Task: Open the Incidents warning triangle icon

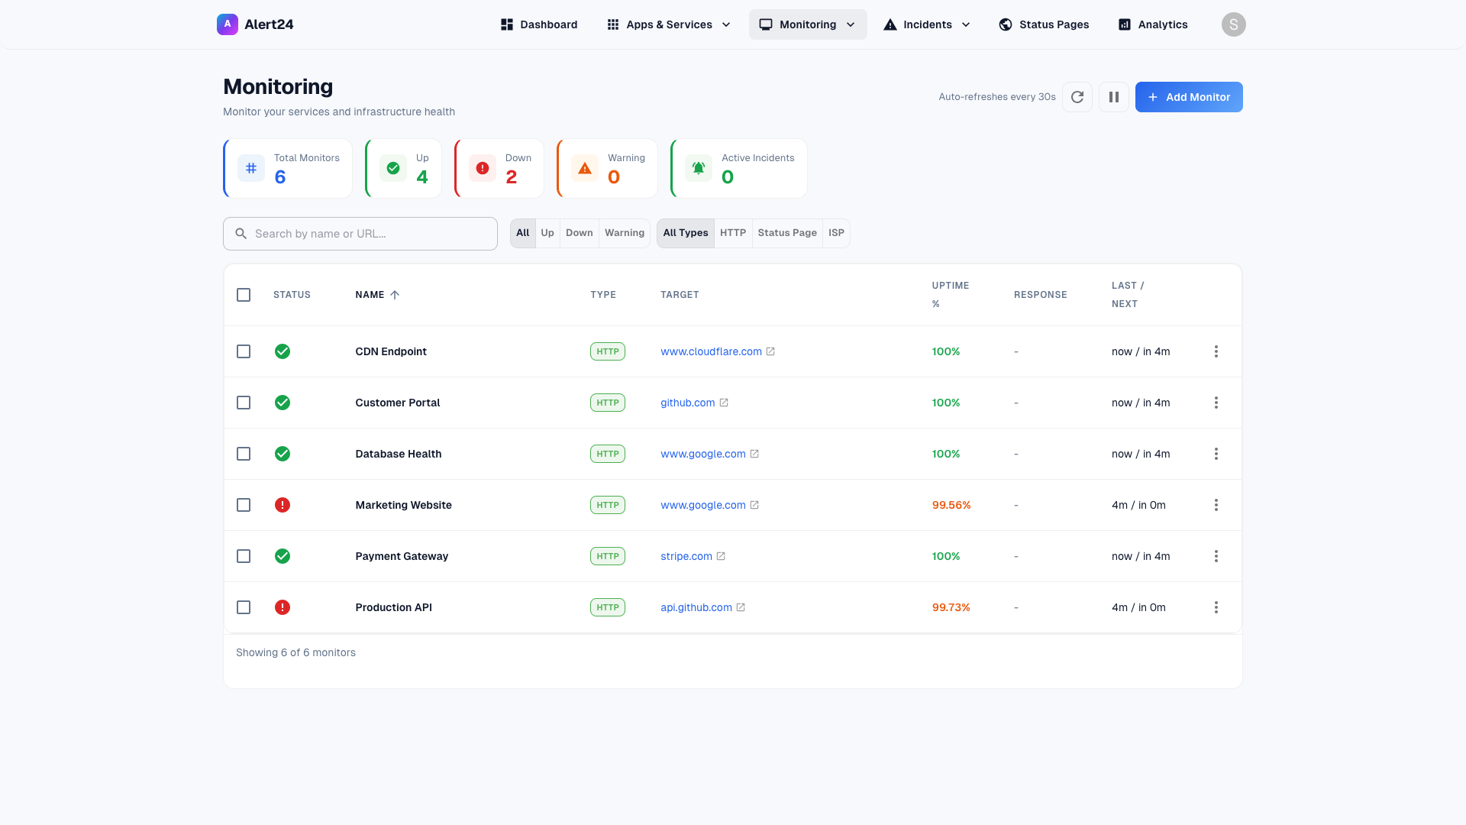Action: 890,24
